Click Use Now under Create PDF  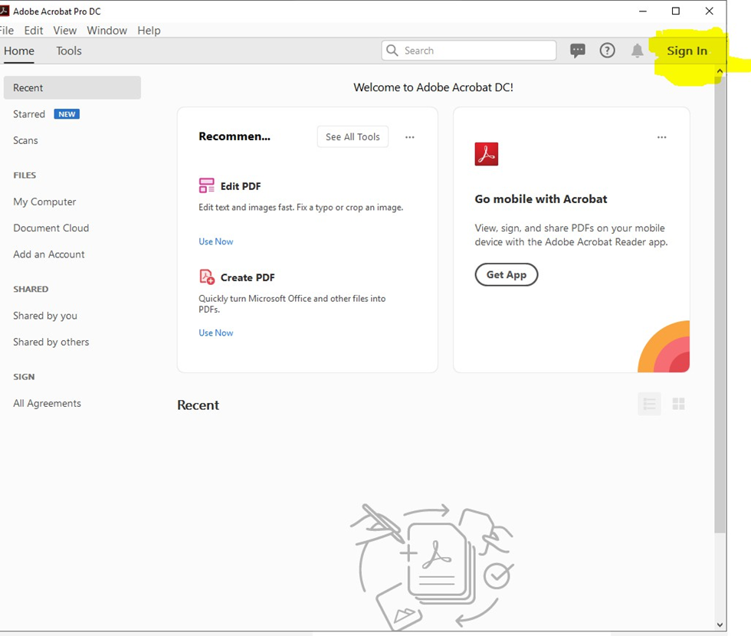tap(216, 333)
